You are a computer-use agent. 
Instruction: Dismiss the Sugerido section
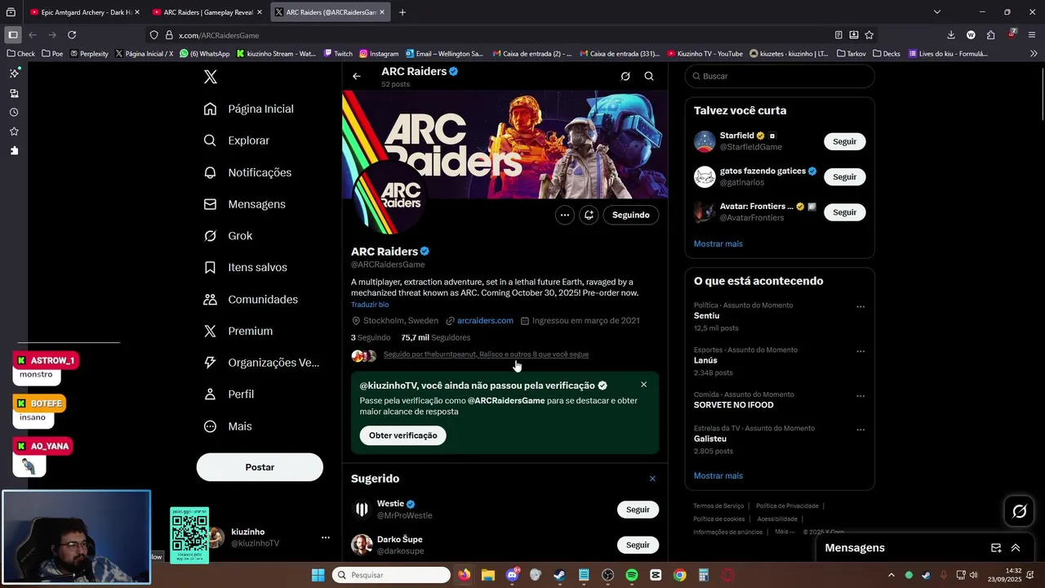[652, 479]
